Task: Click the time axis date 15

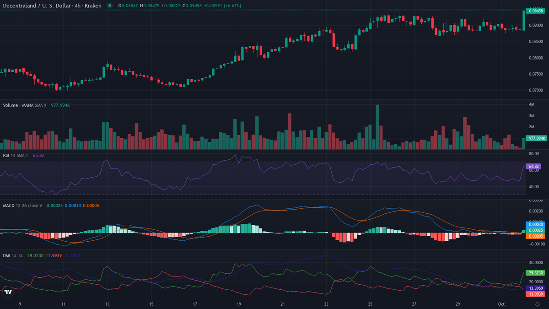Action: pyautogui.click(x=151, y=304)
